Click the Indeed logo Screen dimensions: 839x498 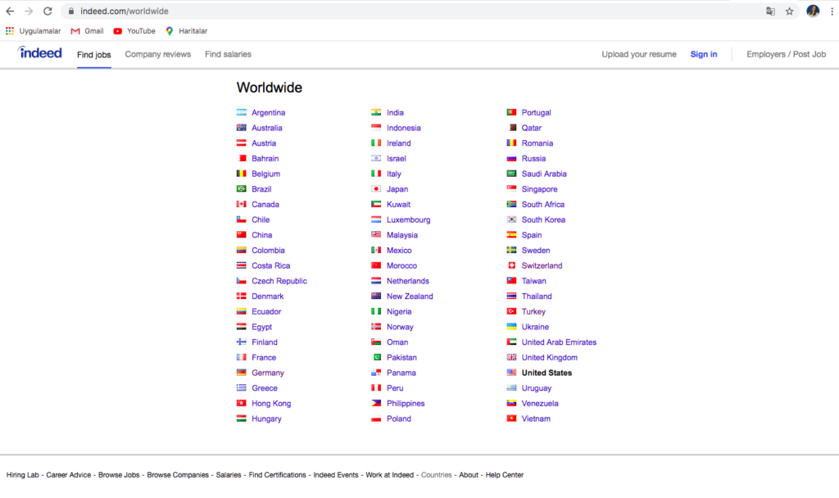click(x=40, y=53)
